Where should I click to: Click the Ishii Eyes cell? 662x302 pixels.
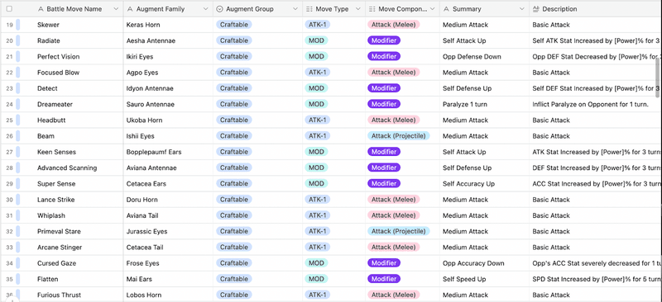pyautogui.click(x=168, y=136)
